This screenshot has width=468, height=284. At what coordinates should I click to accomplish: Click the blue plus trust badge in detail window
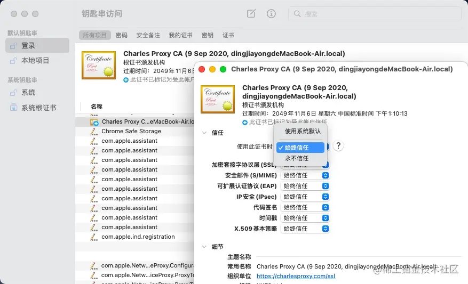[x=245, y=123]
